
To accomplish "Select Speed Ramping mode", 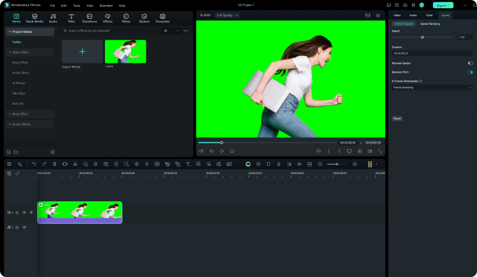I will click(430, 24).
